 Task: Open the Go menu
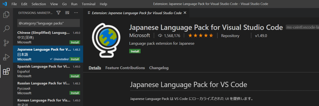point(64,4)
